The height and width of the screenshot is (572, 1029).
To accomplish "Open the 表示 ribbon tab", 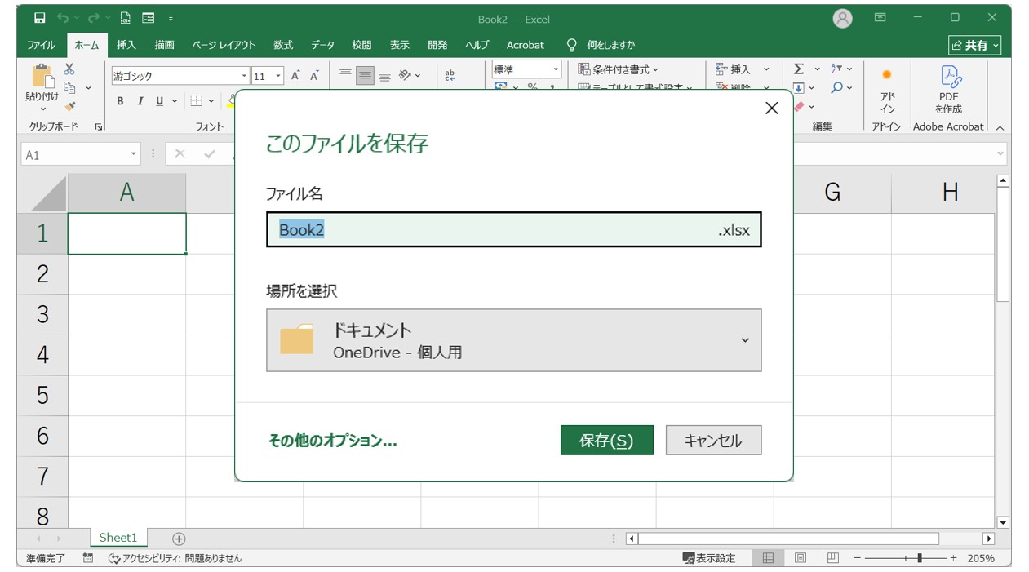I will [399, 45].
